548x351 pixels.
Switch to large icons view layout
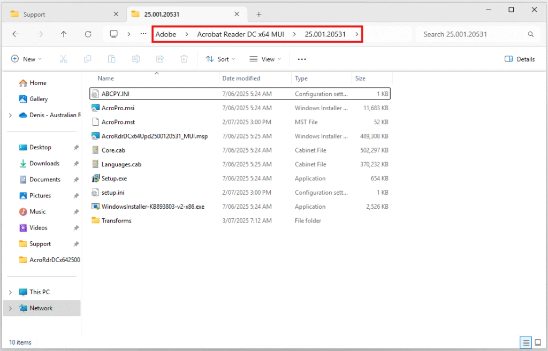pos(538,342)
